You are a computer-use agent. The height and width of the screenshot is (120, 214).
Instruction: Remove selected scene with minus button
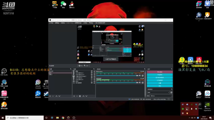(x=53, y=96)
